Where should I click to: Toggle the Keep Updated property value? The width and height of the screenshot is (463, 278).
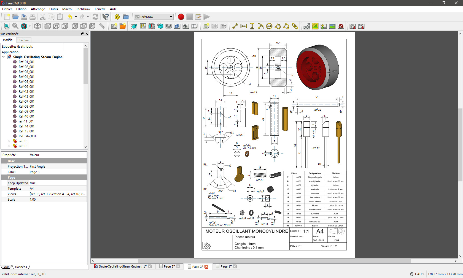(x=58, y=183)
